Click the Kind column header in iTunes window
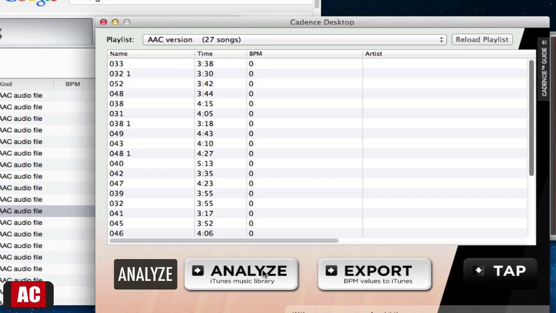Image resolution: width=556 pixels, height=313 pixels. click(6, 84)
